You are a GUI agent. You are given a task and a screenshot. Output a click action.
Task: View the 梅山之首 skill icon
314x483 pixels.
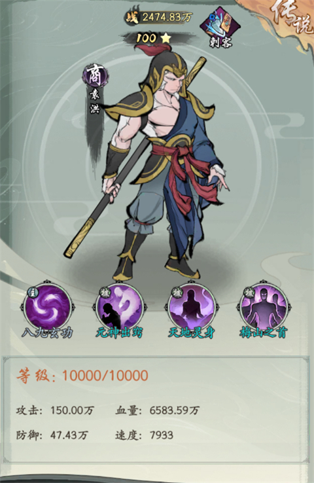(264, 306)
